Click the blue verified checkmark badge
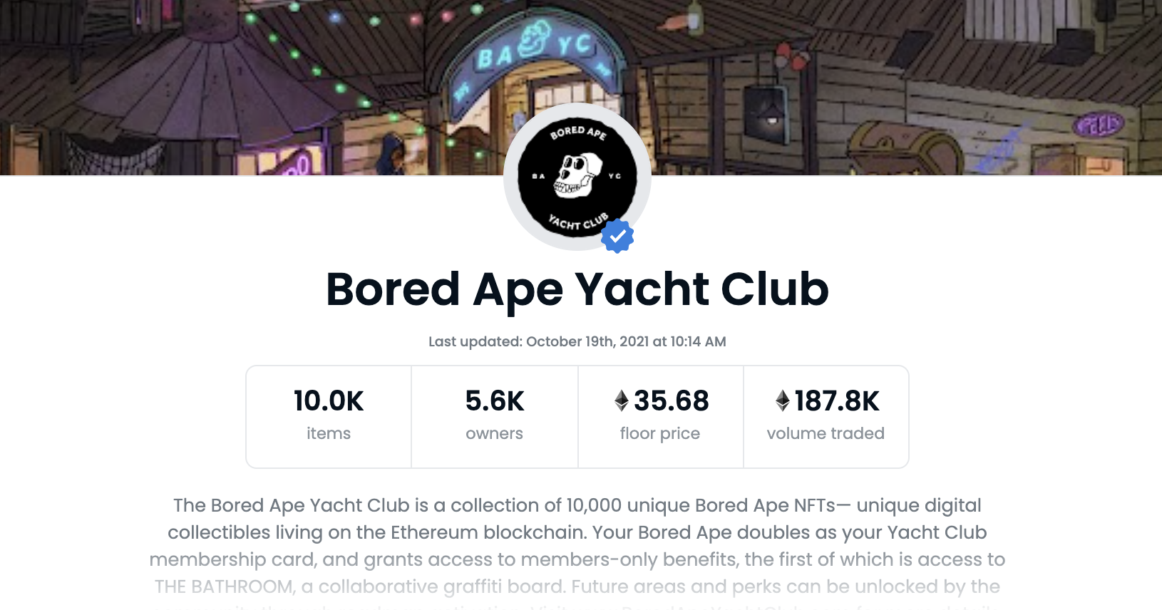This screenshot has height=610, width=1162. [617, 236]
